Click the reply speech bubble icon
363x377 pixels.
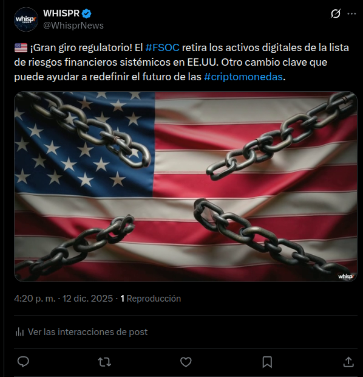(x=23, y=362)
